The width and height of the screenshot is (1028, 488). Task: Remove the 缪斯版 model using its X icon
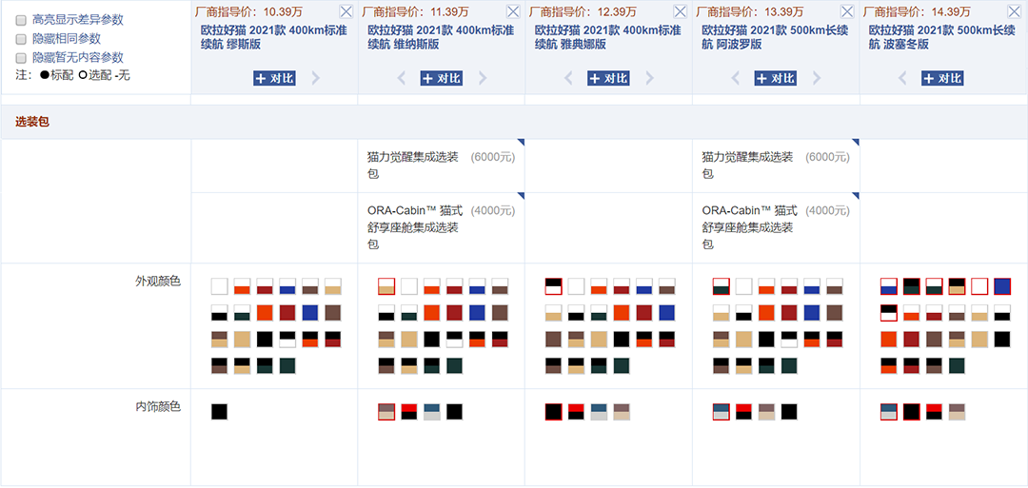[x=346, y=11]
